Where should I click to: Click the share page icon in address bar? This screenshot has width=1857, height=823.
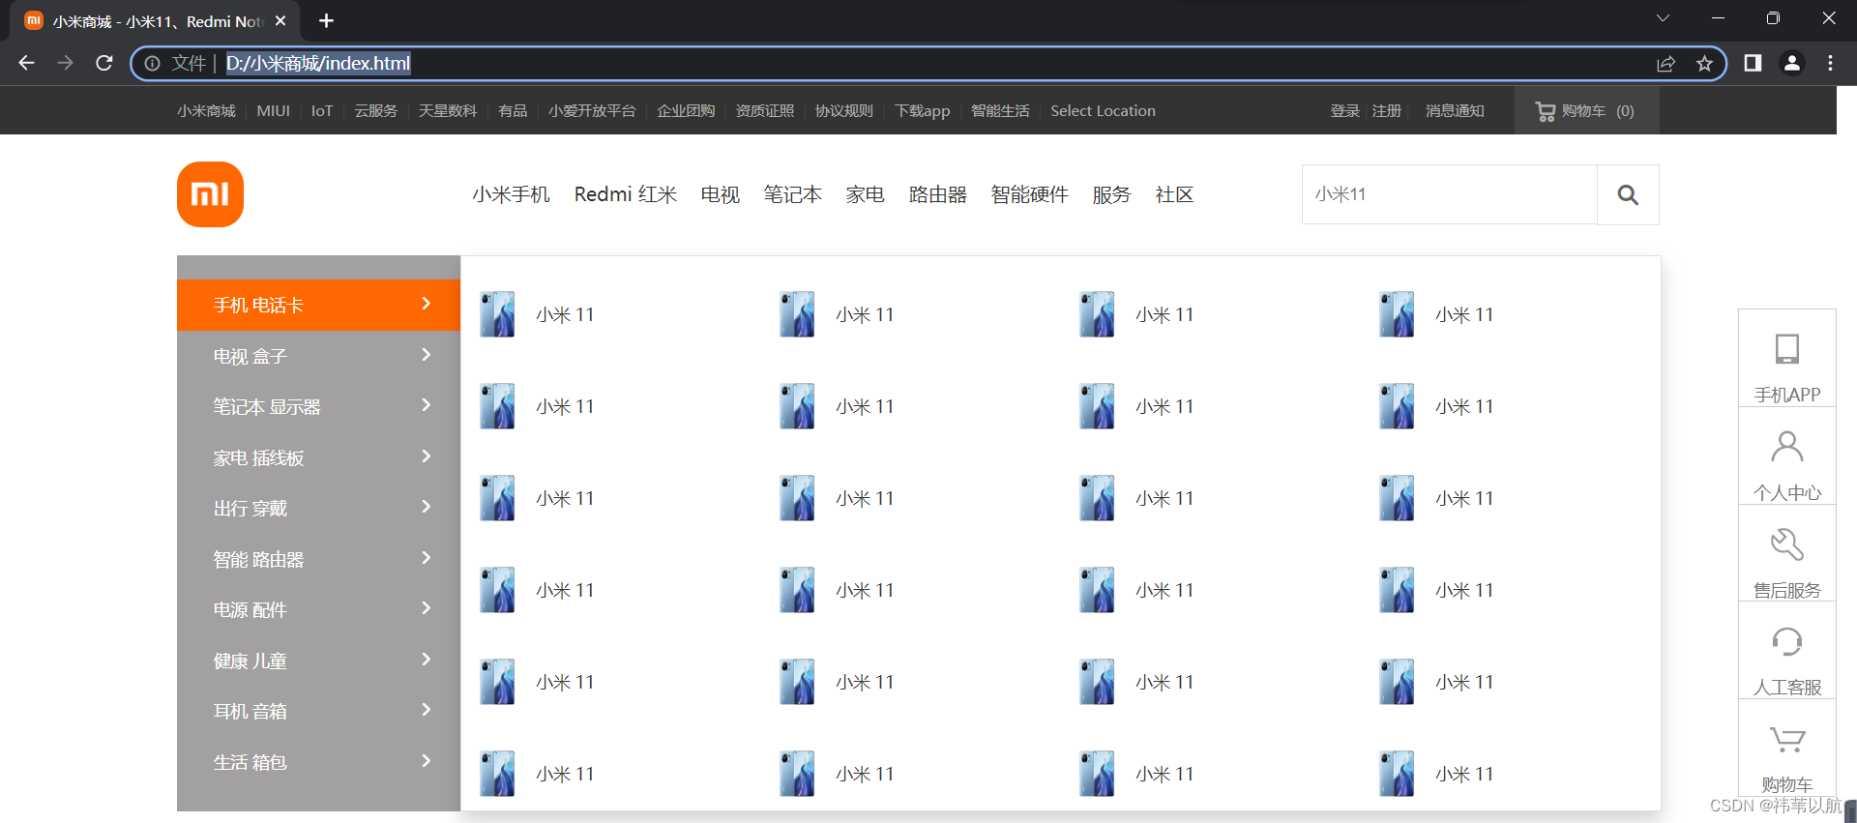(1665, 64)
